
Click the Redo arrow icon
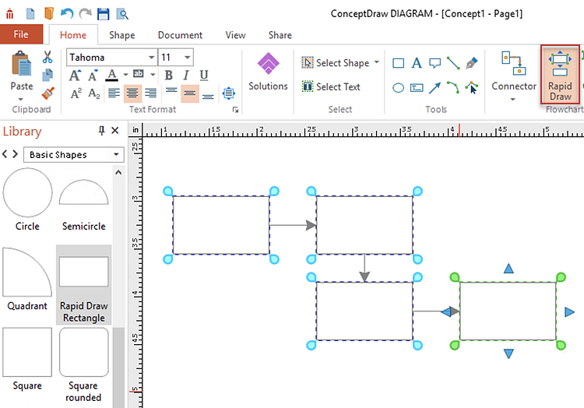pyautogui.click(x=86, y=14)
